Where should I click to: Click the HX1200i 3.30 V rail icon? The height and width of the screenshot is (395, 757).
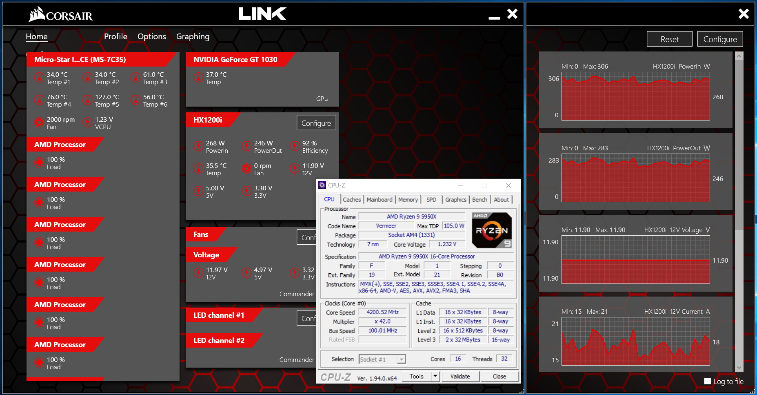pos(246,191)
